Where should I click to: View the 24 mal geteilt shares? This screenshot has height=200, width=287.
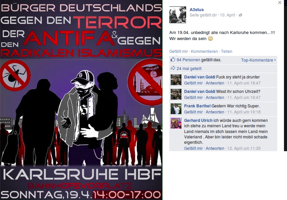click(189, 69)
